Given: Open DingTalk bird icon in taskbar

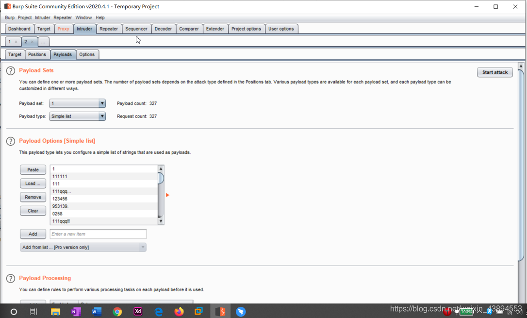Looking at the screenshot, I should tap(241, 312).
